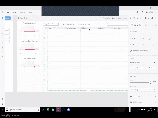Switch to the Share tab
Viewport: 158px width, 118px height.
pos(30,12)
